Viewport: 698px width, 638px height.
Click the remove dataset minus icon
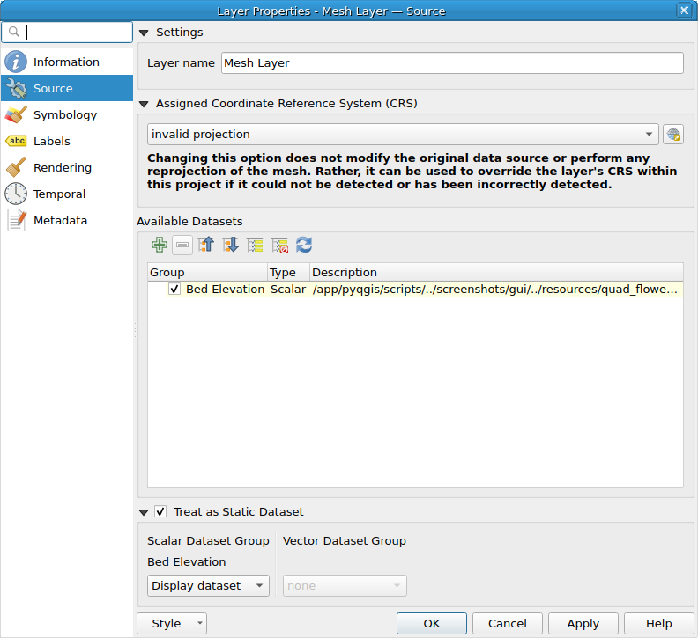pyautogui.click(x=182, y=246)
